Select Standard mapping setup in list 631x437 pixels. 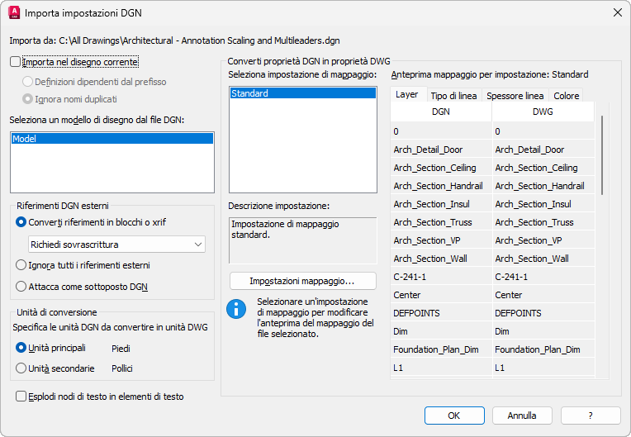(x=301, y=94)
